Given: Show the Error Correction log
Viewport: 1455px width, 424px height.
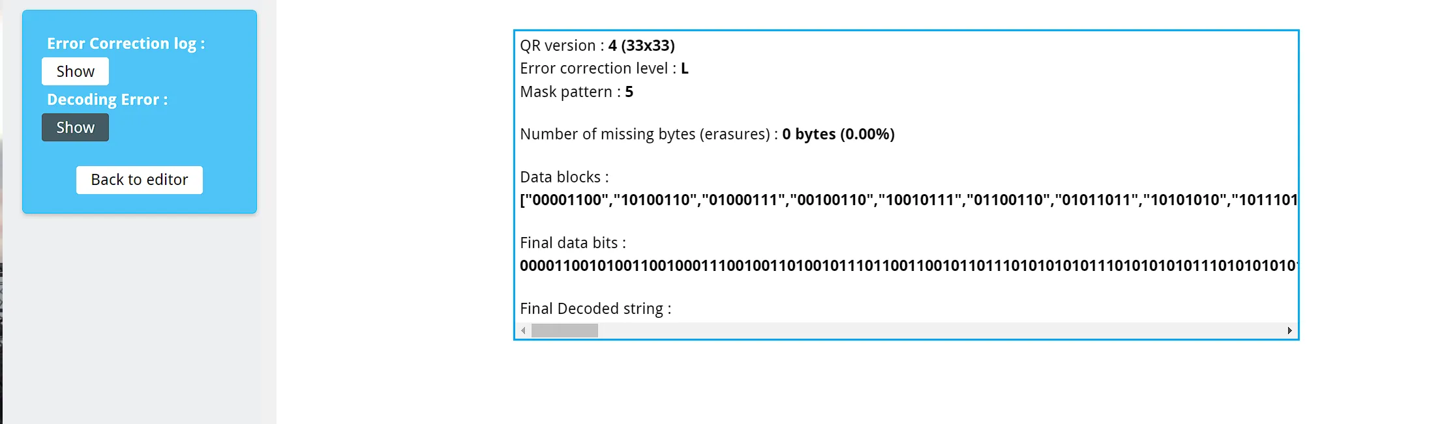Looking at the screenshot, I should pos(74,71).
